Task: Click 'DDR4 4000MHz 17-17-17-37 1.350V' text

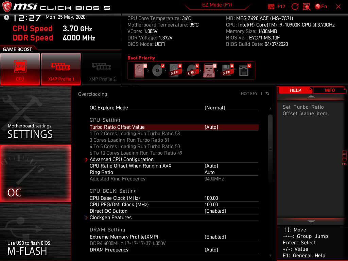Action: point(128,243)
